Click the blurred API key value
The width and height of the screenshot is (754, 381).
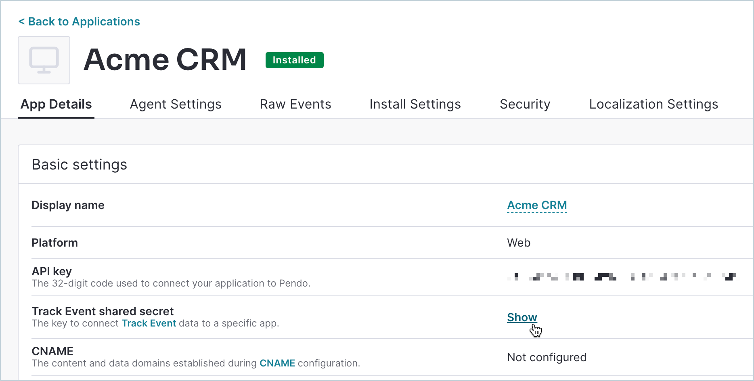point(622,277)
